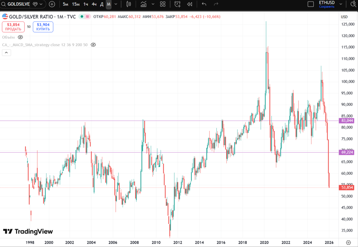Expand the timeframe interval dropdown

tap(116, 4)
